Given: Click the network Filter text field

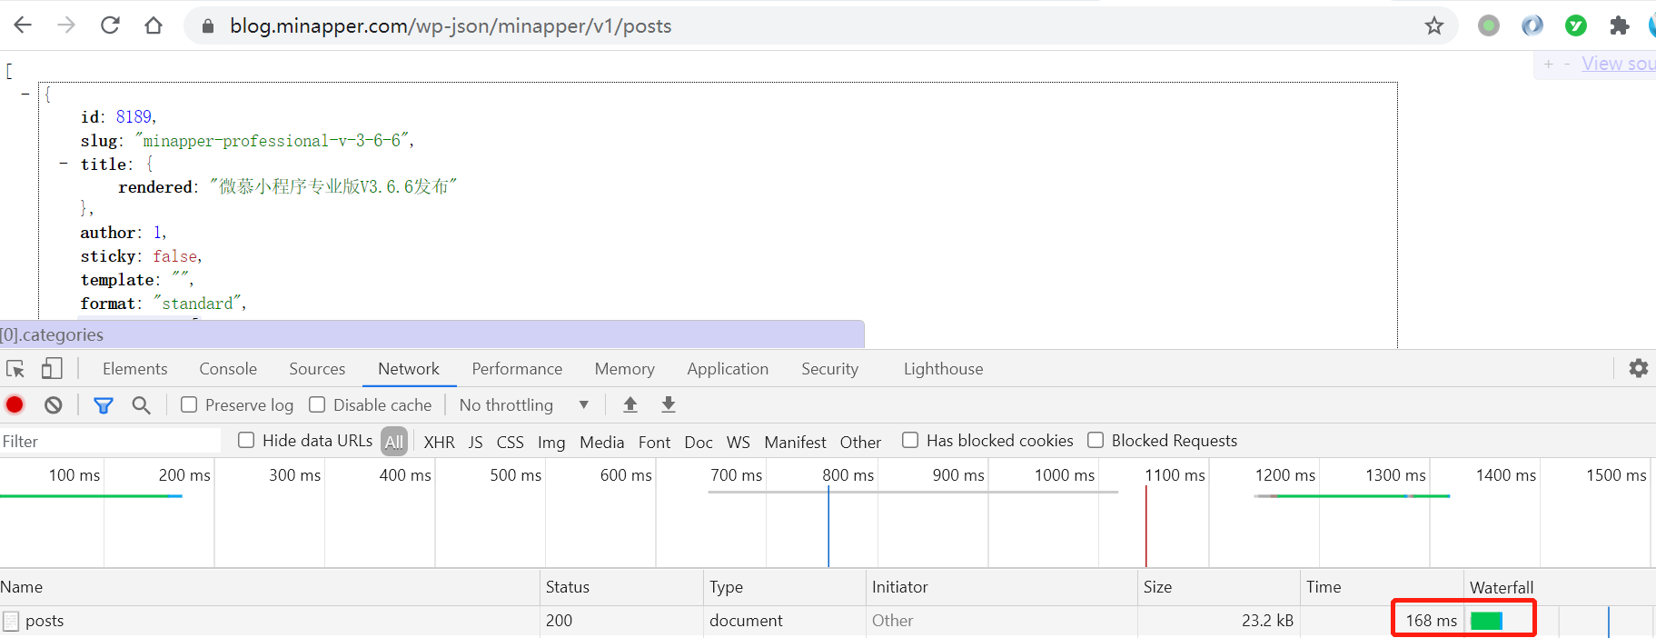Looking at the screenshot, I should pos(109,442).
